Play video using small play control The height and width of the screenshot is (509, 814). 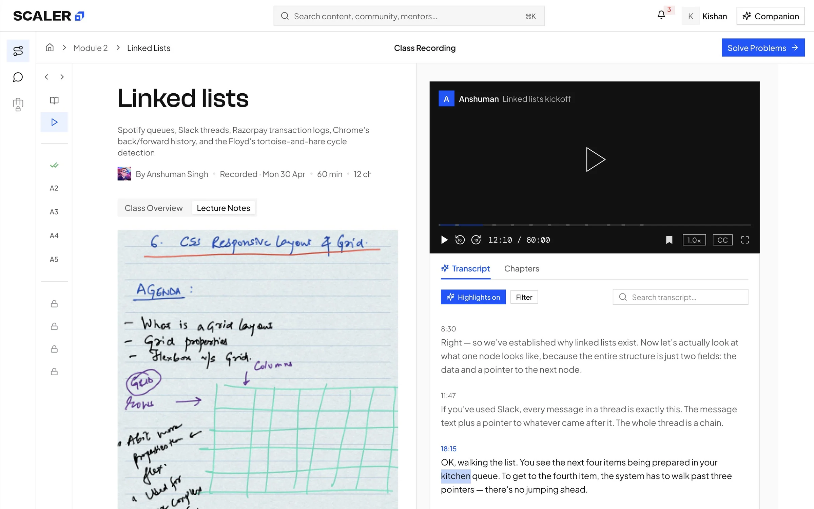pos(444,240)
